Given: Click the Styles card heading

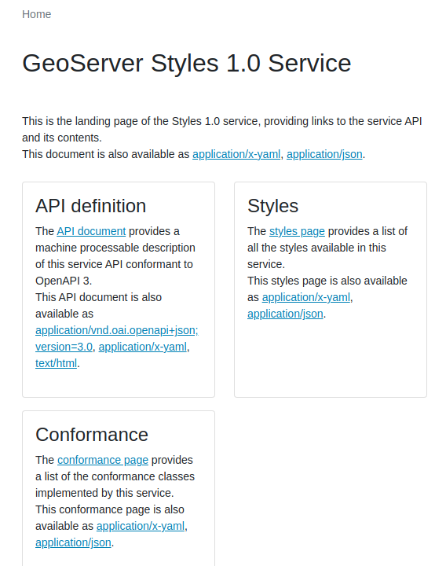Looking at the screenshot, I should (x=272, y=206).
